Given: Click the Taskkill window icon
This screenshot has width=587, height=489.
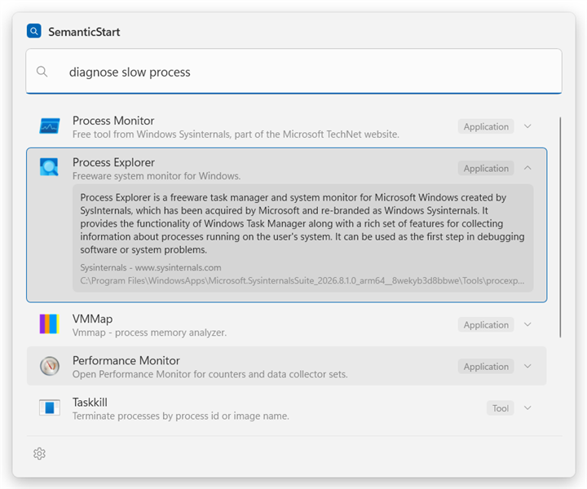Looking at the screenshot, I should 50,407.
